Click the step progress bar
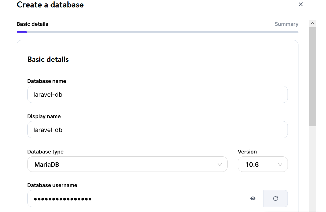 pos(157,32)
